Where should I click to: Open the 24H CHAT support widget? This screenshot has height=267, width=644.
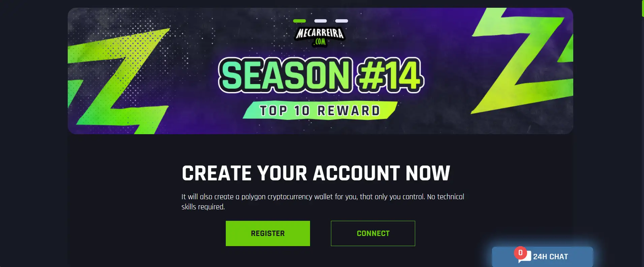(x=542, y=257)
